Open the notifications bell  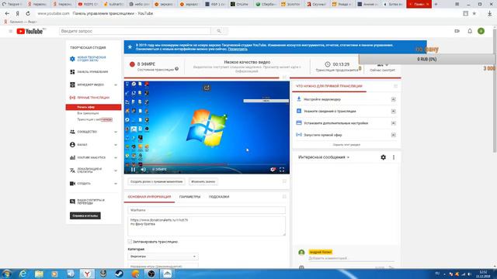point(470,31)
